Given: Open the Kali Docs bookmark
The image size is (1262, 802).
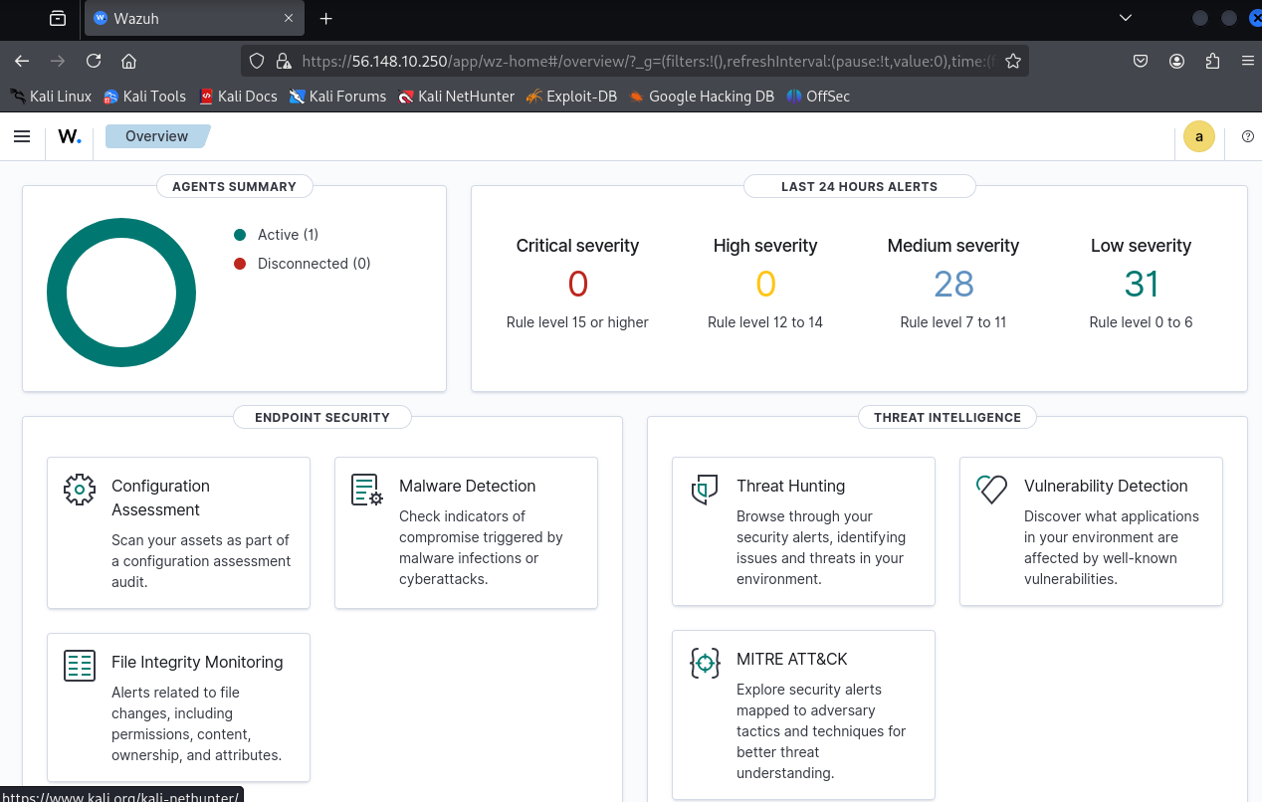Looking at the screenshot, I should pos(238,97).
